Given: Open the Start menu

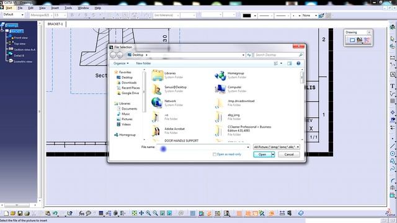Looking at the screenshot, I should 9,8.
